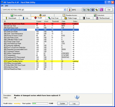Screen dimensions: 115x107
Task: Select the File Benchmark tab
Action: [x=103, y=18]
